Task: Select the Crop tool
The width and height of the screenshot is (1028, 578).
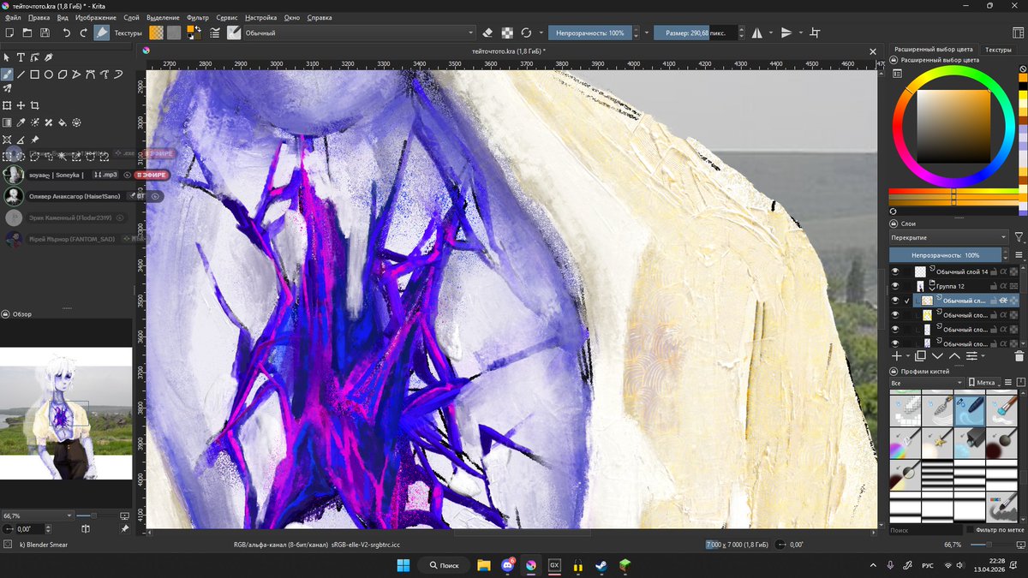Action: tap(35, 105)
